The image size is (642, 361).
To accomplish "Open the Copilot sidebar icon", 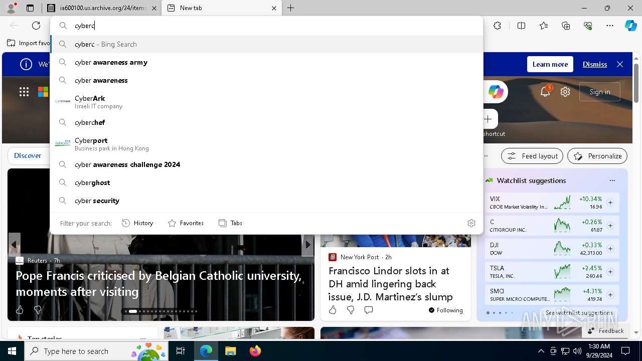I will 630,26.
